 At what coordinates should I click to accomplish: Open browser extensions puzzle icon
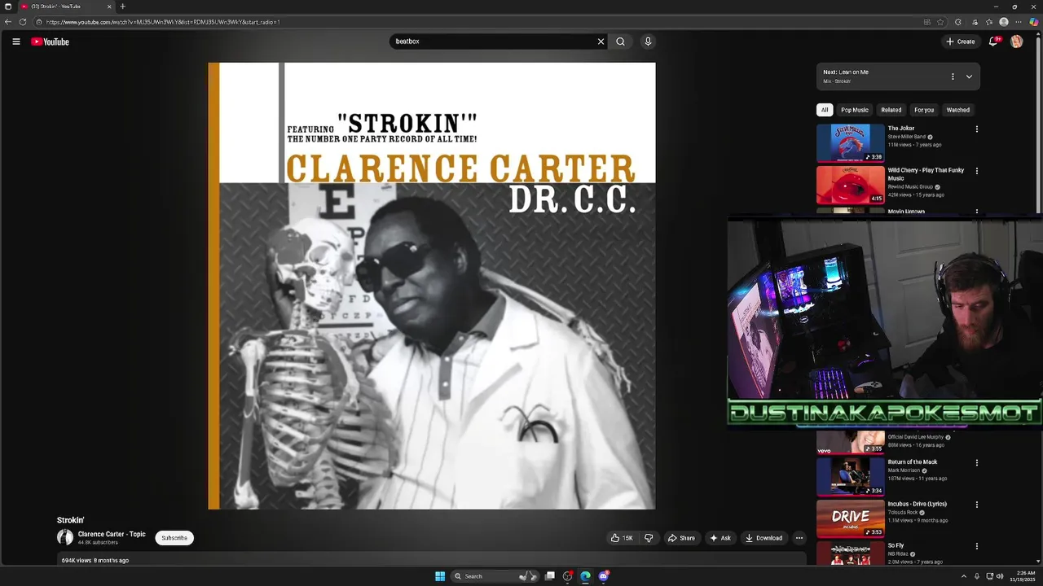pos(958,22)
